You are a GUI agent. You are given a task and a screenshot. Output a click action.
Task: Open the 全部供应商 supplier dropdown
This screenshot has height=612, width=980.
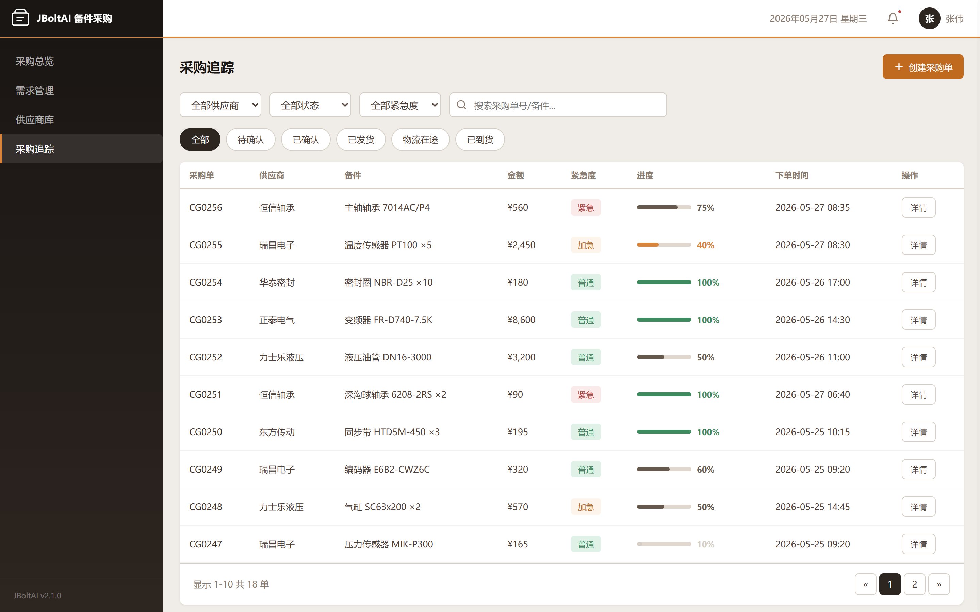pos(220,105)
